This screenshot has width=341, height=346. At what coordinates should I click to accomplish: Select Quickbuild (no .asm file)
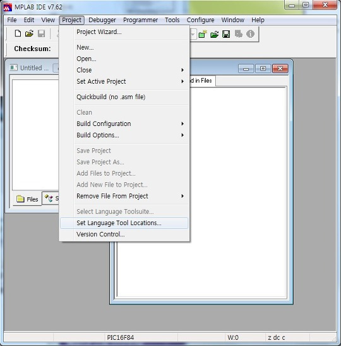tap(124, 97)
